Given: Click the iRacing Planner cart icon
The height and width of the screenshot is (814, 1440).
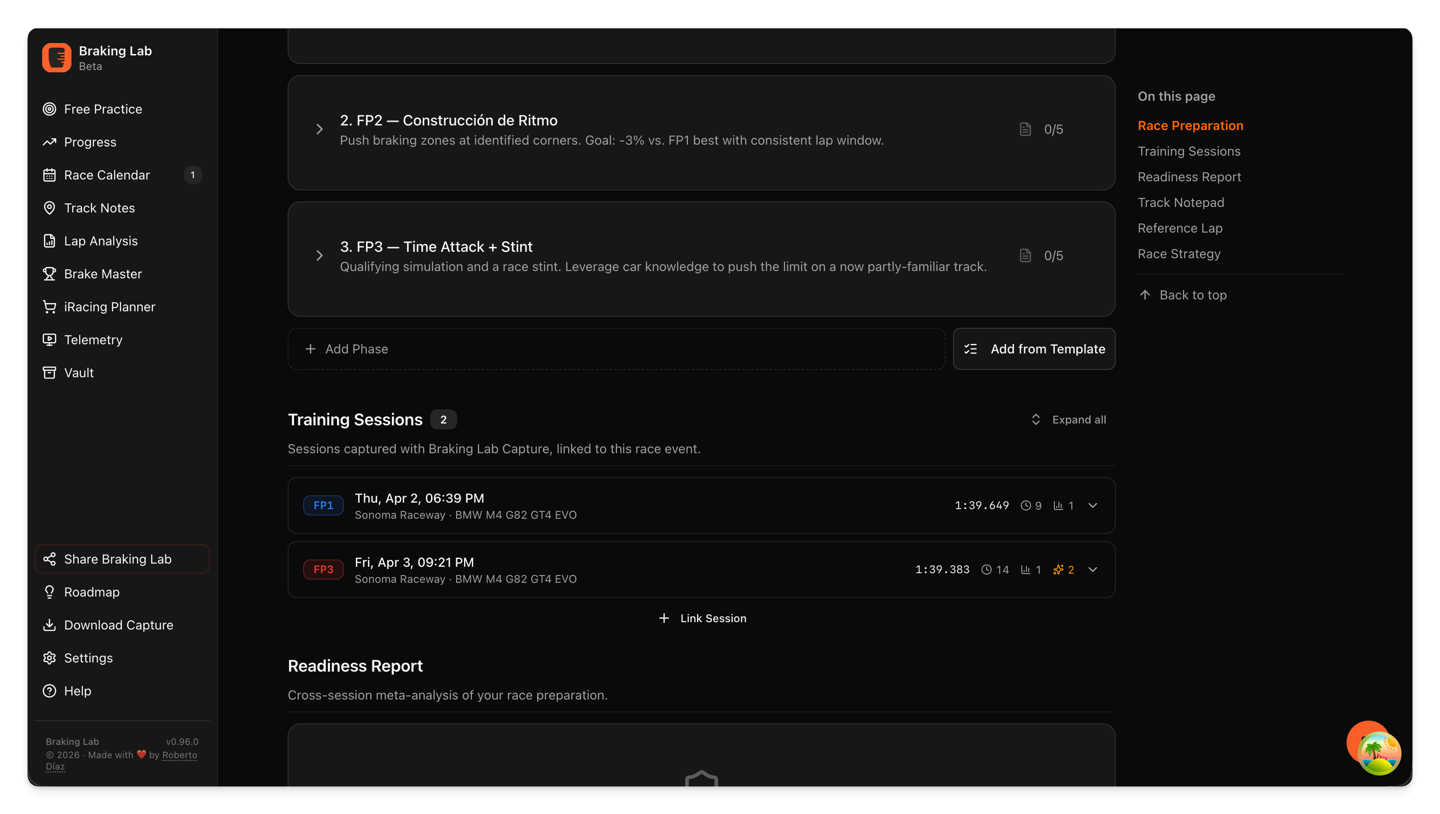Looking at the screenshot, I should 49,307.
